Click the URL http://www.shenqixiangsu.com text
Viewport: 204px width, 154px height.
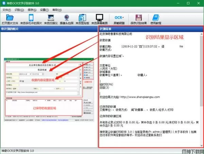140,97
